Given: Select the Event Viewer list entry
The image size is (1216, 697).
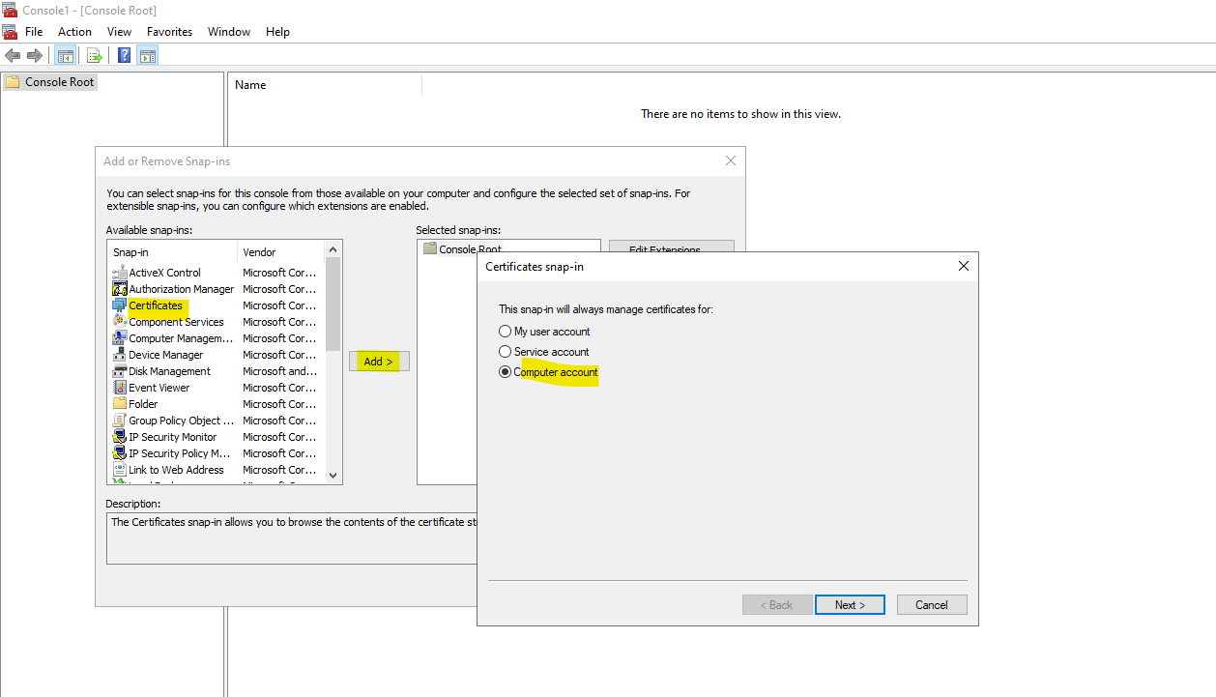Looking at the screenshot, I should click(159, 388).
